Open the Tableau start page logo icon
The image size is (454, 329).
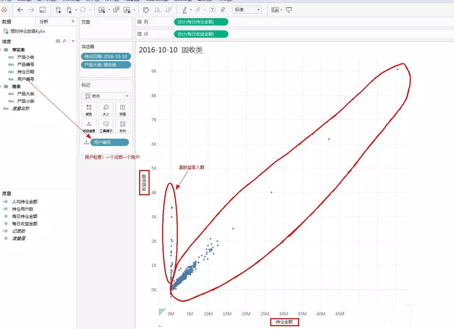click(x=4, y=10)
